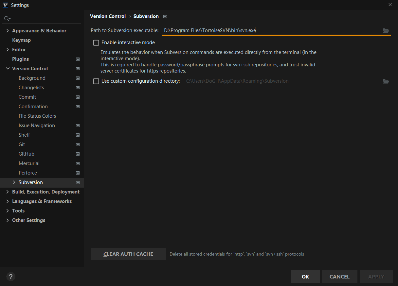398x286 pixels.
Task: Select File Status Colors settings
Action: 37,116
